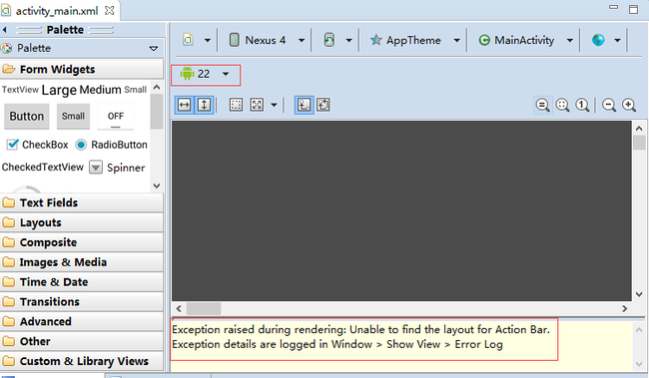This screenshot has width=649, height=378.
Task: Toggle the first highlighted viewport mode button
Action: pos(304,105)
